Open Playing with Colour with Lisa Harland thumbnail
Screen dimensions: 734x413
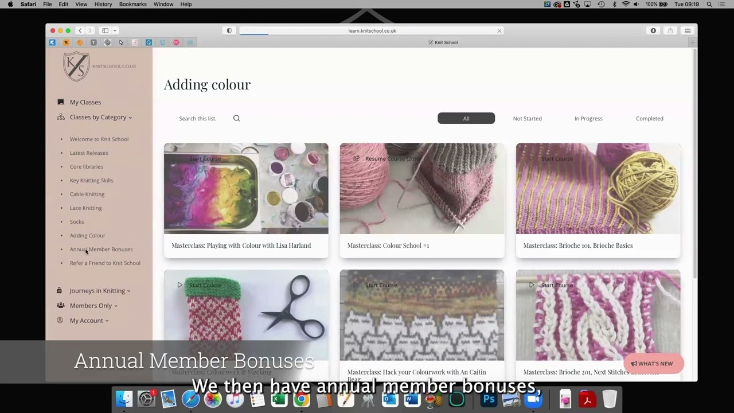click(246, 188)
